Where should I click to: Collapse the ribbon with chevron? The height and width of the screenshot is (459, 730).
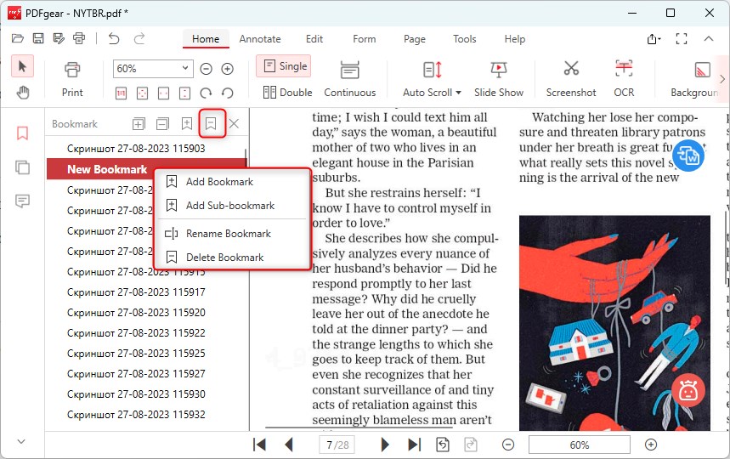[x=708, y=39]
